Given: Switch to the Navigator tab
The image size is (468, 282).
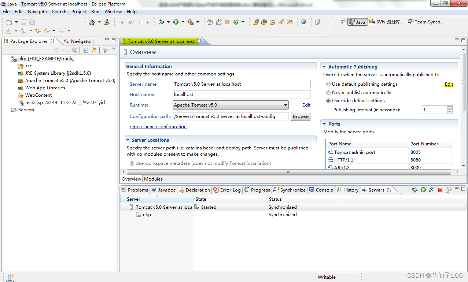Looking at the screenshot, I should tap(78, 41).
